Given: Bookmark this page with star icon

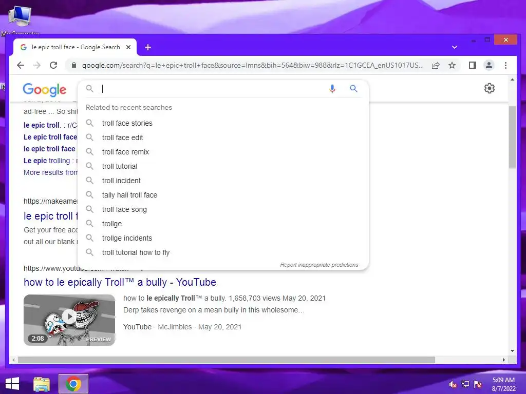Looking at the screenshot, I should point(452,65).
